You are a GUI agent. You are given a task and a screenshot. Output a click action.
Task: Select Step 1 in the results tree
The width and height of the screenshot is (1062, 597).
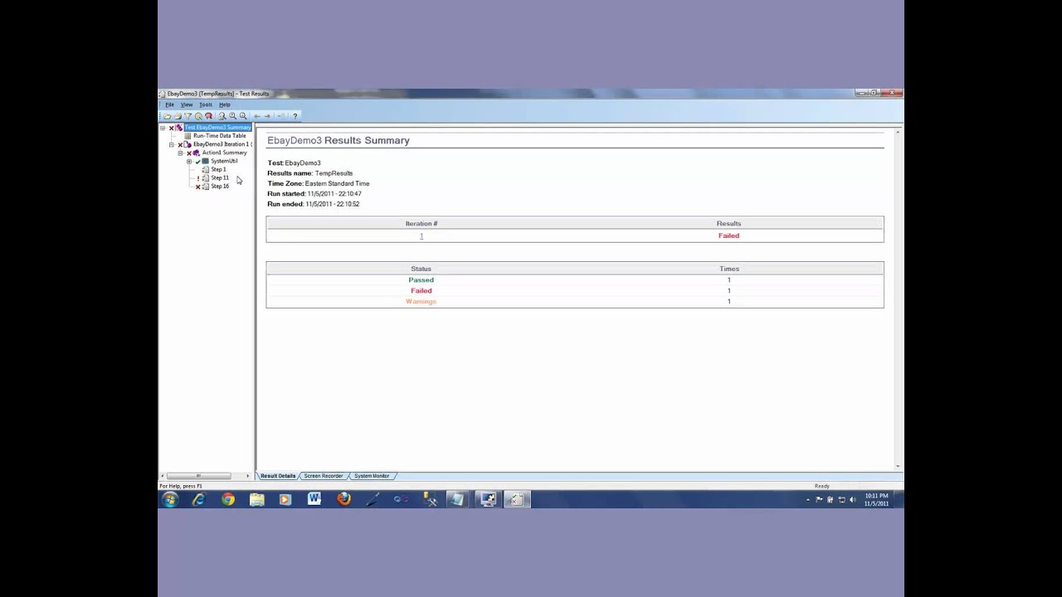tap(218, 169)
